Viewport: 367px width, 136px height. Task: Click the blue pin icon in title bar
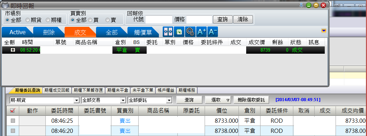(301, 5)
